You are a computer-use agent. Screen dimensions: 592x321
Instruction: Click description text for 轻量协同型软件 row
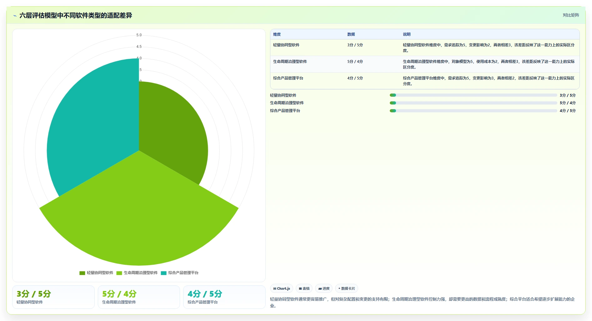point(489,48)
